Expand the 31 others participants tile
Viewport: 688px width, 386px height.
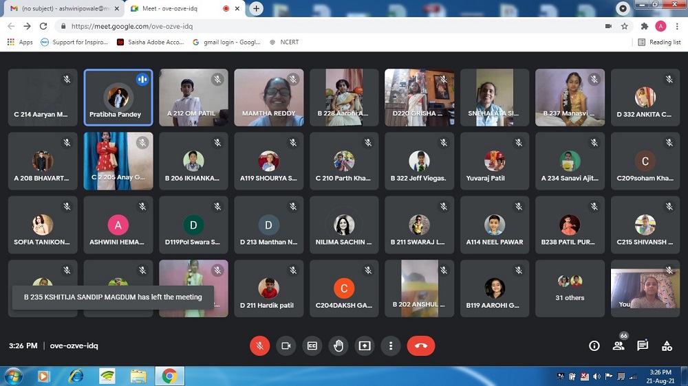(x=570, y=288)
